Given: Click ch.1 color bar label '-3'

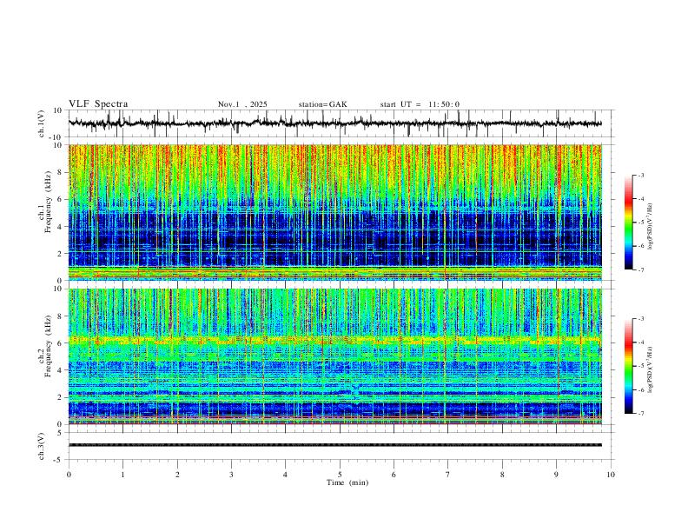Looking at the screenshot, I should [641, 175].
